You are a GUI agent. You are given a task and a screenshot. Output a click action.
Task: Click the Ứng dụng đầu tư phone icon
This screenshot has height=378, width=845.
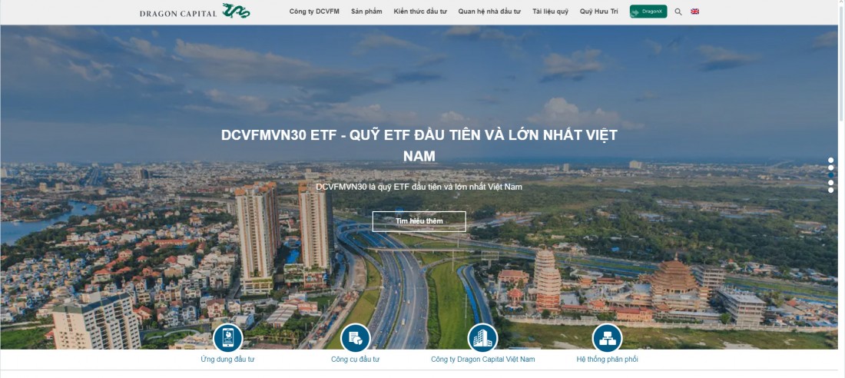[x=228, y=338]
